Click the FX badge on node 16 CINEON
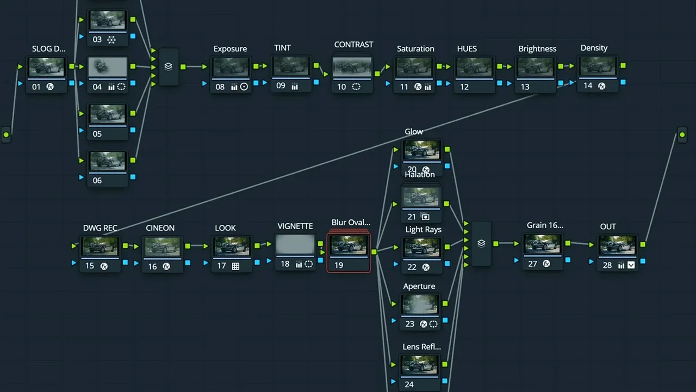 pos(166,266)
